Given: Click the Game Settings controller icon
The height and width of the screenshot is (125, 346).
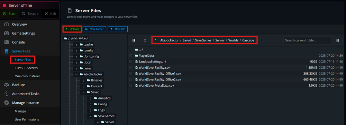Looking at the screenshot, I should point(7,33).
